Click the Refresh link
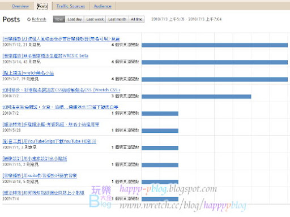 click(39, 19)
